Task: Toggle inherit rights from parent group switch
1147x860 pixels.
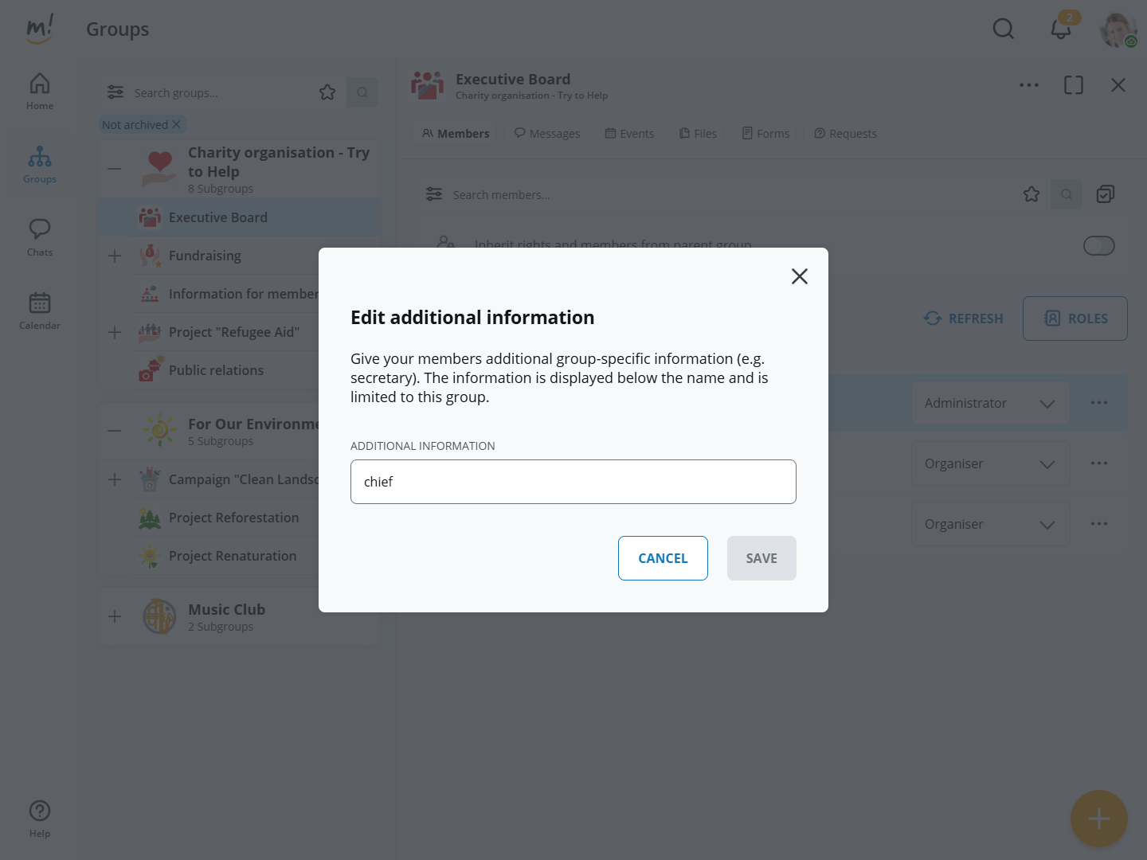Action: 1098,246
